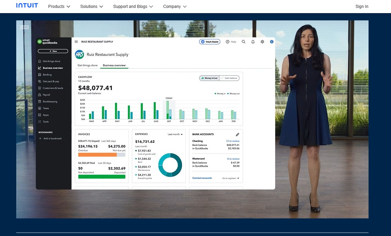
Task: Click the Intuit logo
Action: [x=27, y=6]
